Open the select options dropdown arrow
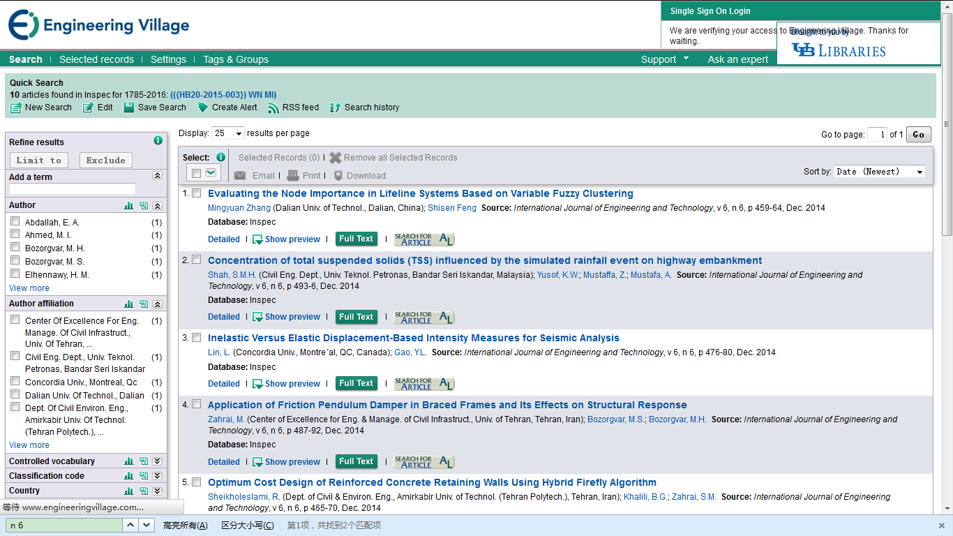Image resolution: width=953 pixels, height=536 pixels. [x=211, y=173]
